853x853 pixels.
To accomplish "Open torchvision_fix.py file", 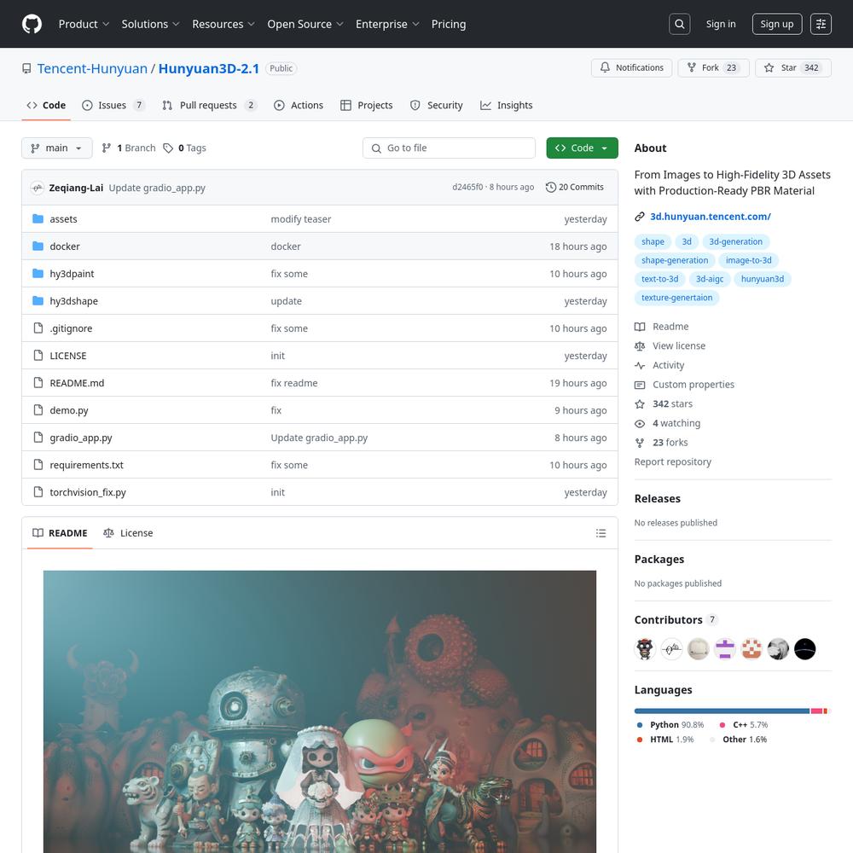I will pyautogui.click(x=88, y=492).
